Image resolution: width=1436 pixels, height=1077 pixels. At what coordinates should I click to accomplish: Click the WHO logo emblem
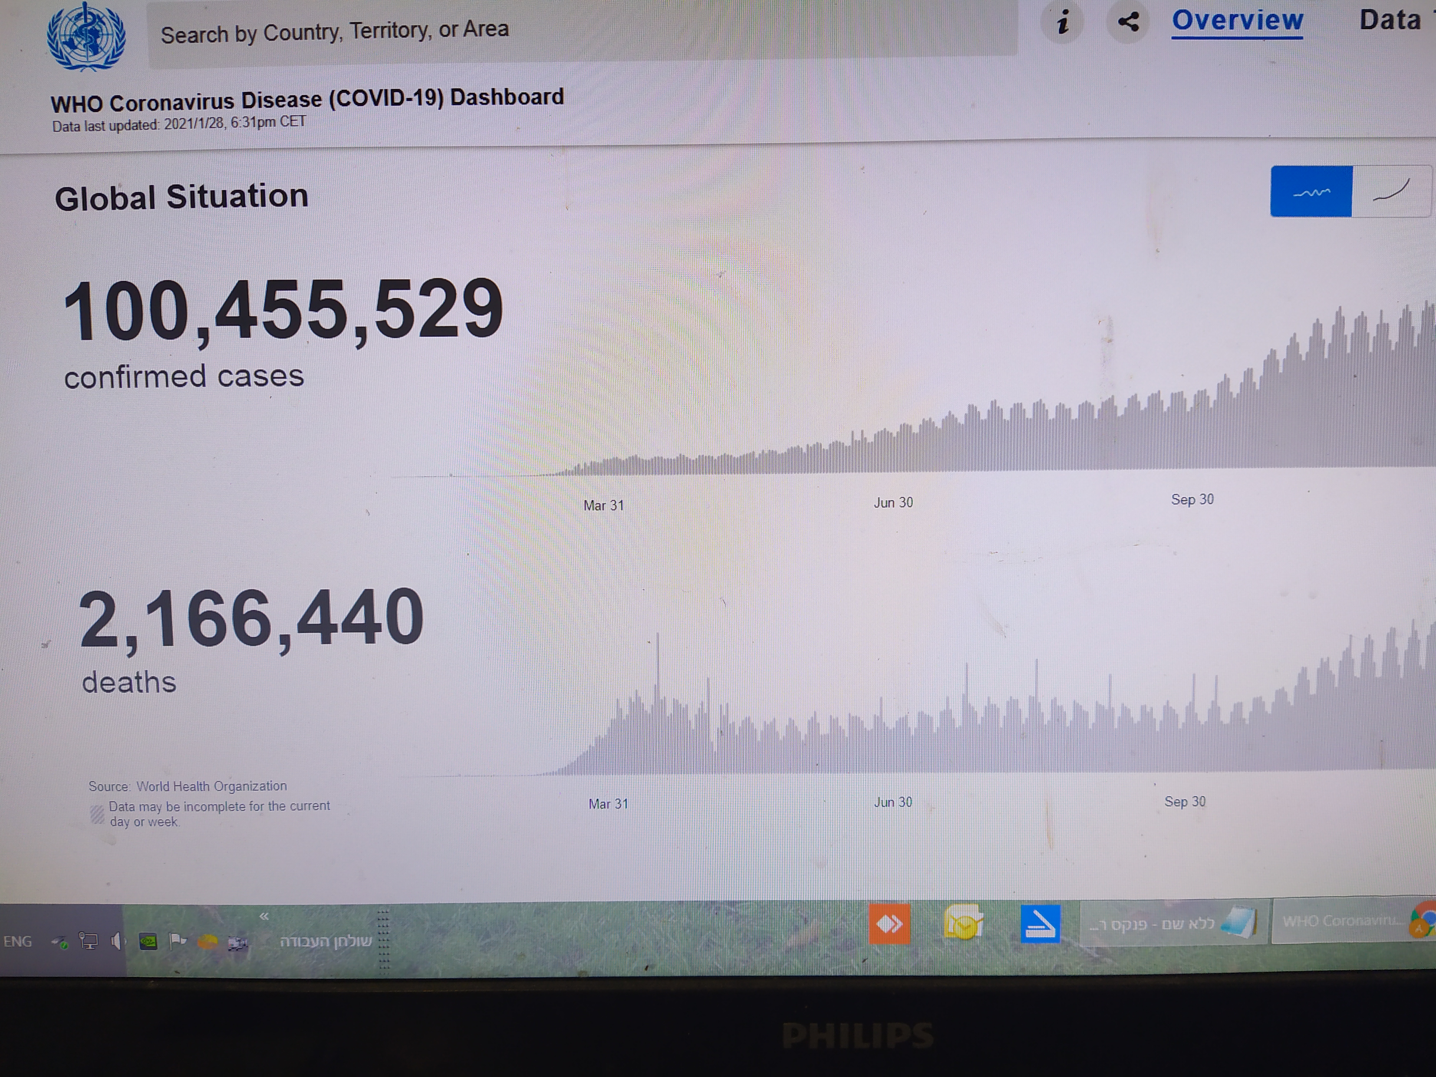87,36
